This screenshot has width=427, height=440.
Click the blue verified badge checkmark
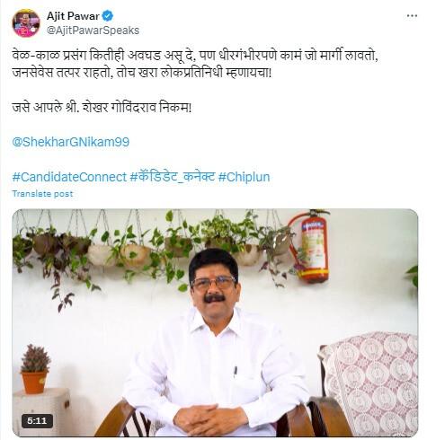[x=108, y=16]
